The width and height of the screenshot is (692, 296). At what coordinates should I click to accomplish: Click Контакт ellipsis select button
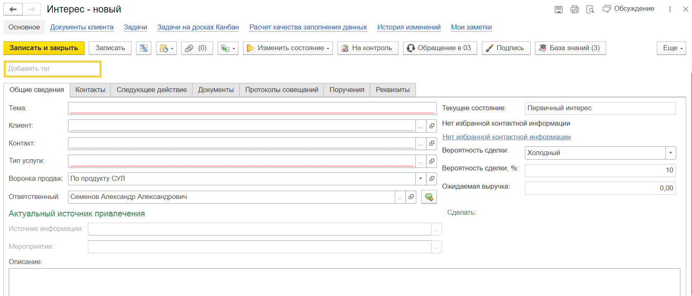(421, 143)
